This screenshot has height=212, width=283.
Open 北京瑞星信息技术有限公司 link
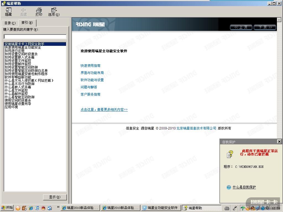pos(196,128)
